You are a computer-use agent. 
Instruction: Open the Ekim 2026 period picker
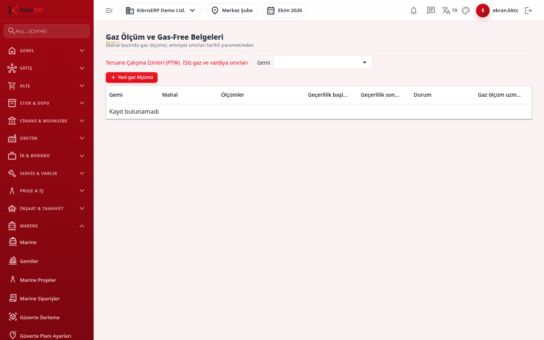(x=284, y=11)
